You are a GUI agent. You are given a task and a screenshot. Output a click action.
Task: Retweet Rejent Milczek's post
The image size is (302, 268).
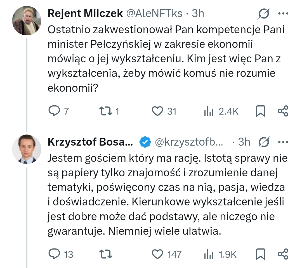tap(106, 111)
